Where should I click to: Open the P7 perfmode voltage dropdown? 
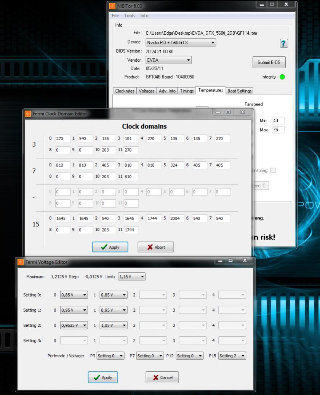150,356
